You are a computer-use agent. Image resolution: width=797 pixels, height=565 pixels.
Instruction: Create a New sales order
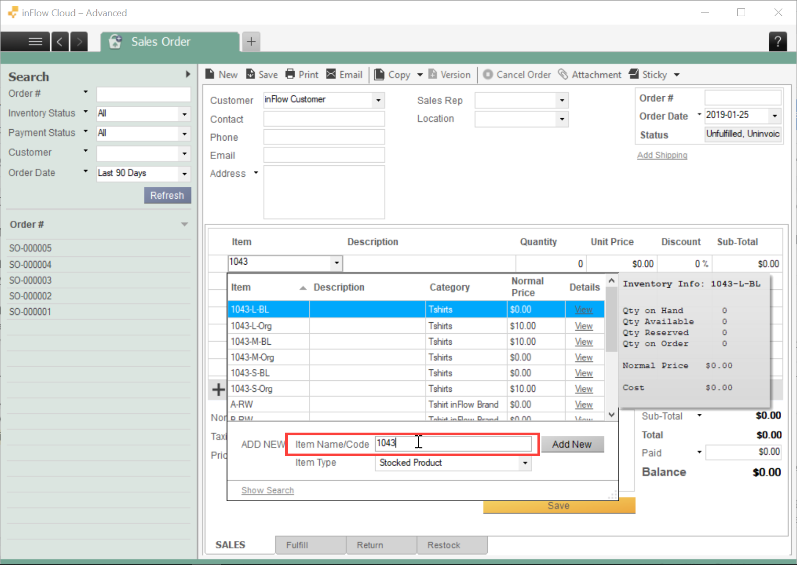coord(221,74)
